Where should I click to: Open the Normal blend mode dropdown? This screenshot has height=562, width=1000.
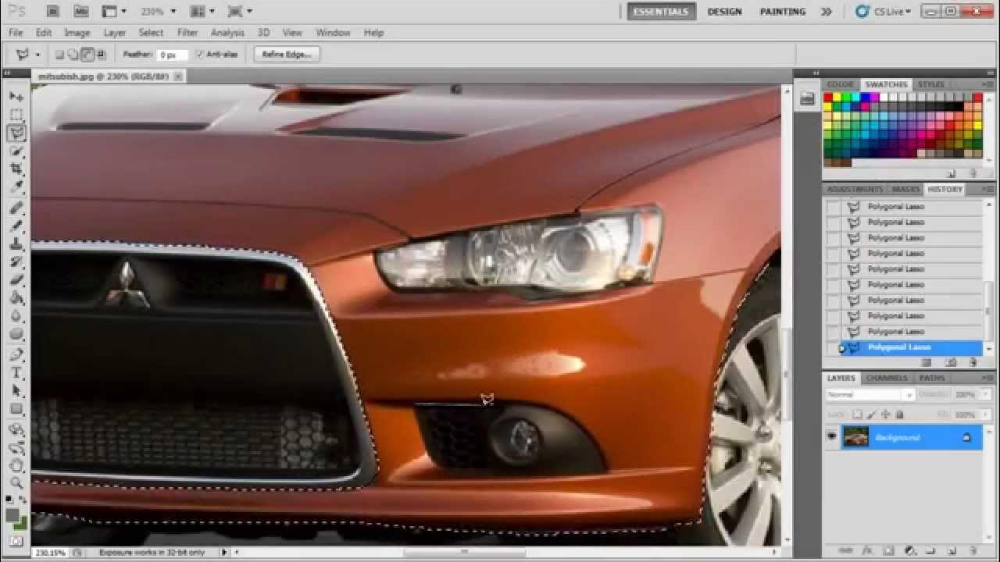coord(870,395)
